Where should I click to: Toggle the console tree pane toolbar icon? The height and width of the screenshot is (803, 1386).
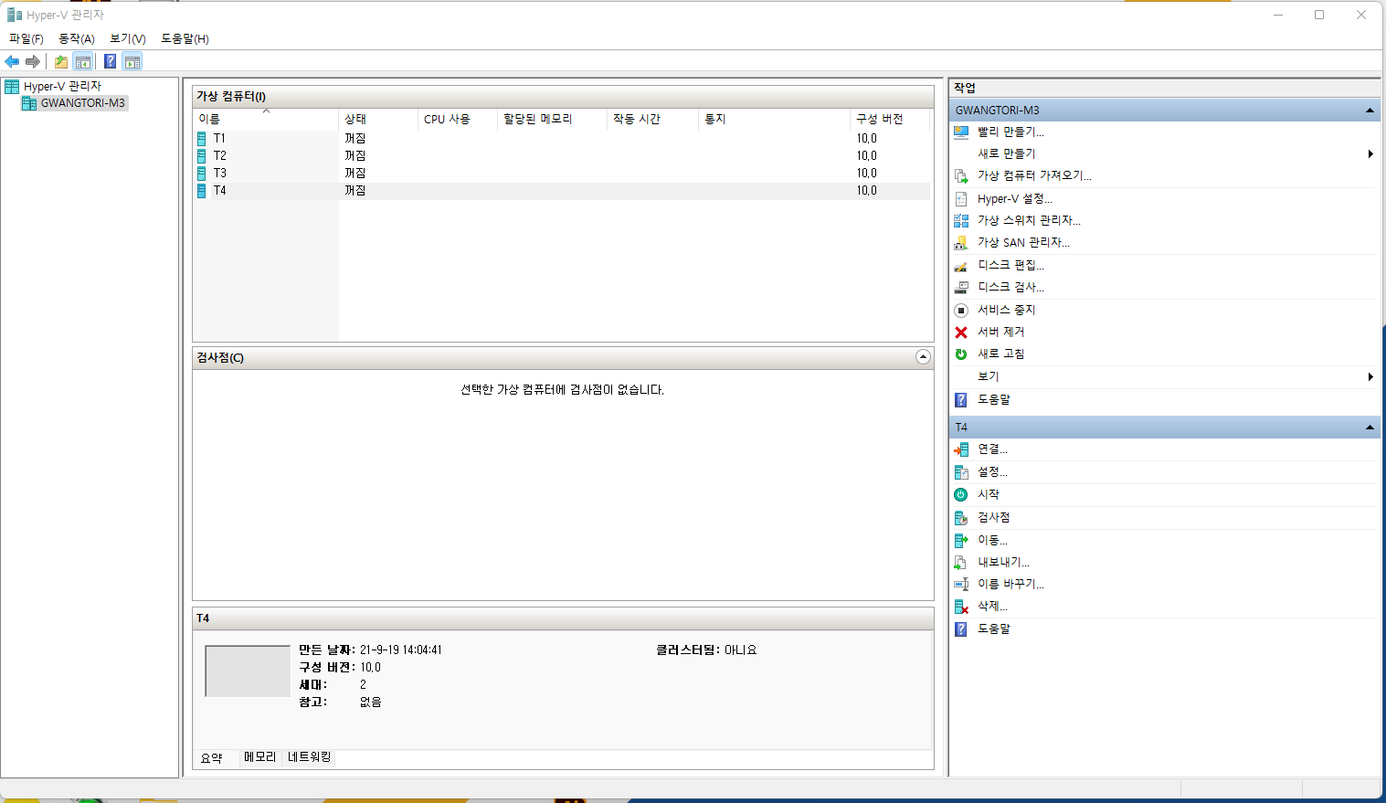coord(82,61)
